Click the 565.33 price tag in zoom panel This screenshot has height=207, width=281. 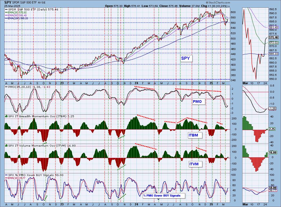273,54
